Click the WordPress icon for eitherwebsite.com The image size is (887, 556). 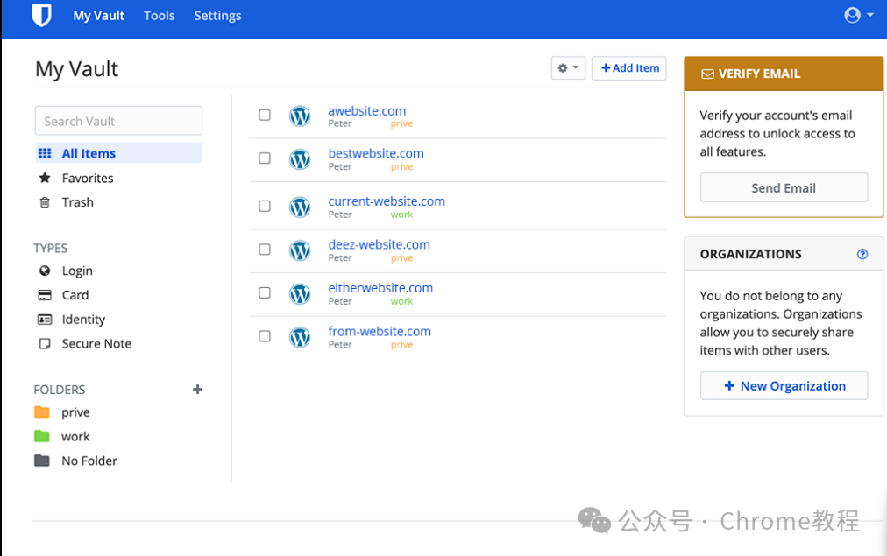point(300,294)
